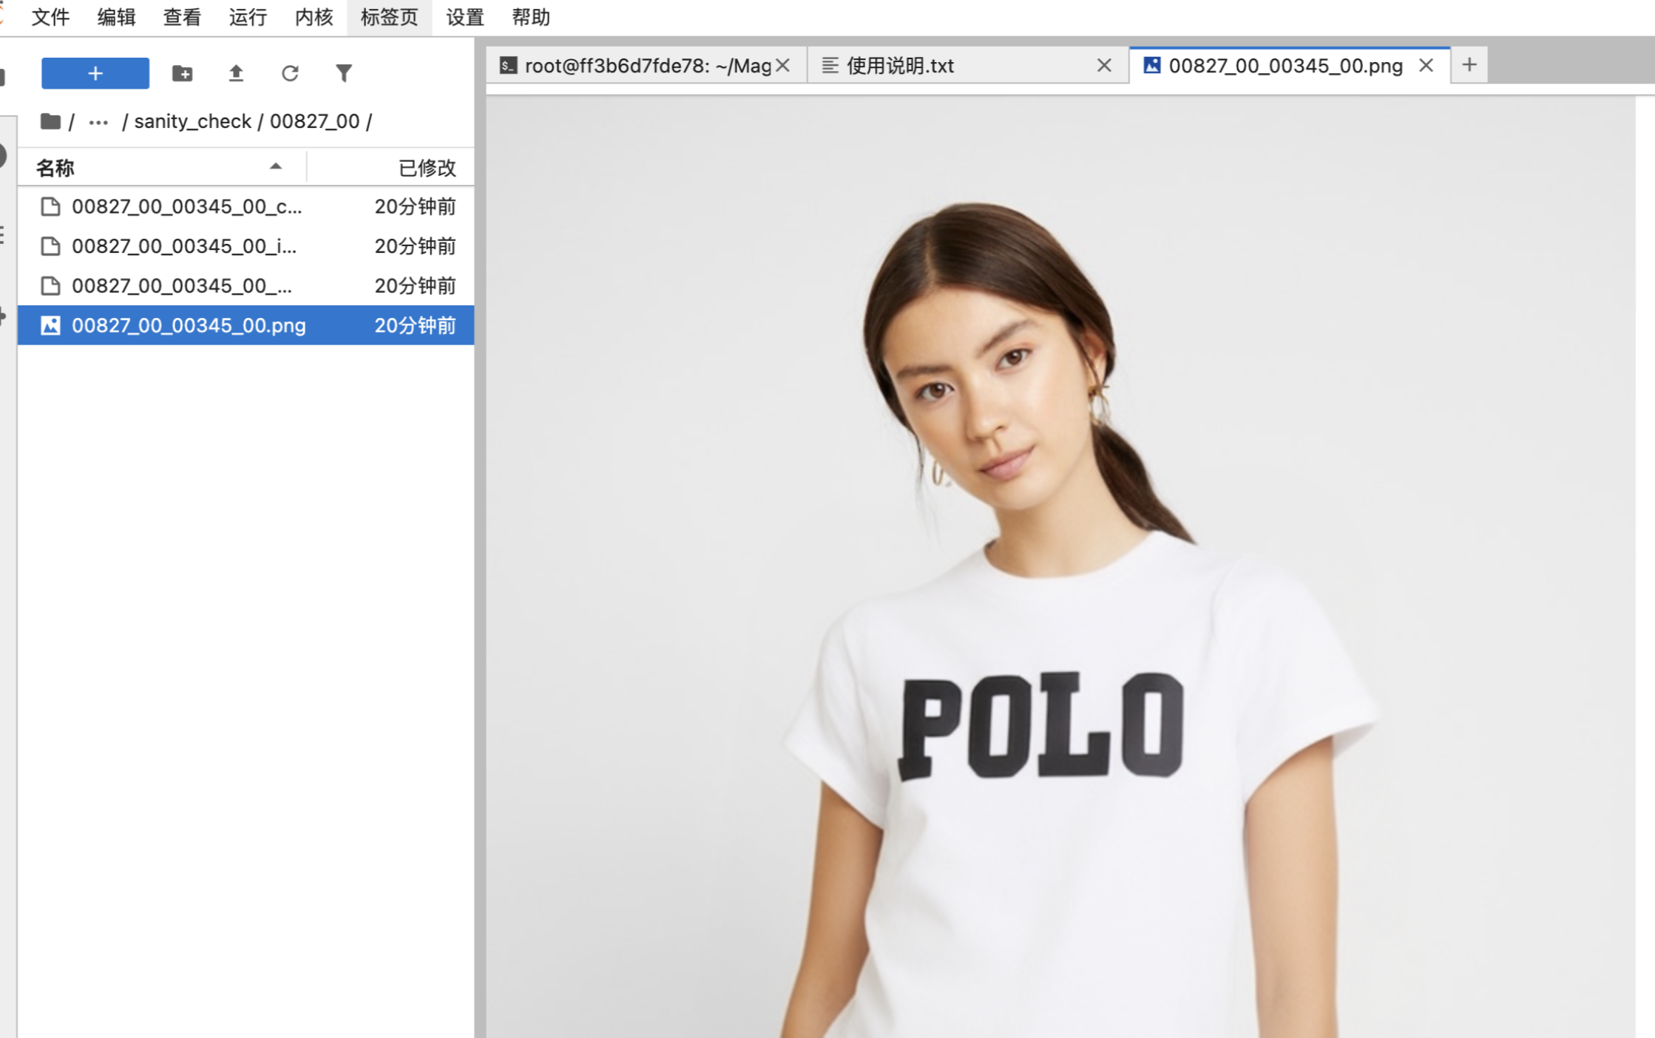Open the 00827_00 breadcrumb folder
This screenshot has height=1038, width=1655.
pos(314,121)
